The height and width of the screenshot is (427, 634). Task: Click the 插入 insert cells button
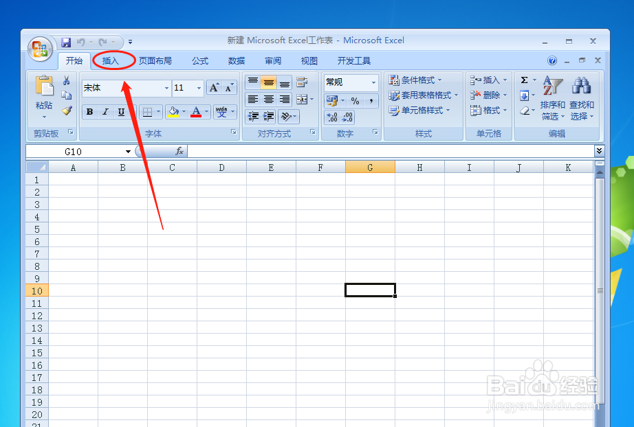[x=488, y=80]
